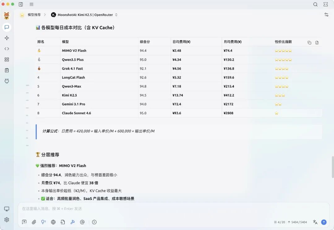This screenshot has height=230, width=334.
Task: Select the 模型推荐 topic in breadcrumb
Action: tap(34, 15)
